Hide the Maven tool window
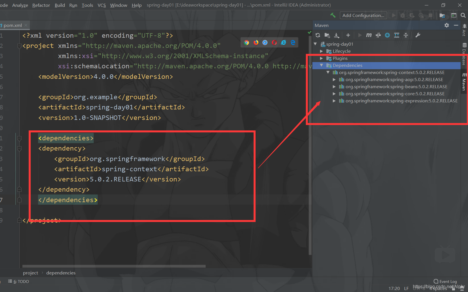This screenshot has height=292, width=468. 456,25
